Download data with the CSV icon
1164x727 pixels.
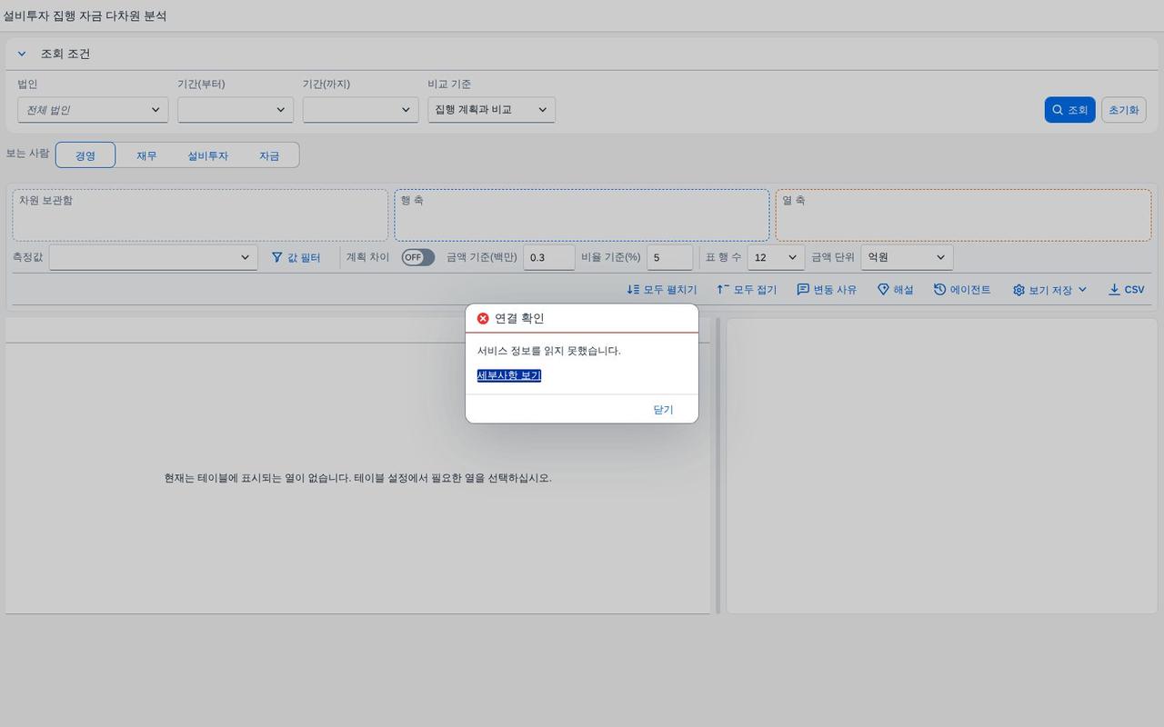[1114, 290]
